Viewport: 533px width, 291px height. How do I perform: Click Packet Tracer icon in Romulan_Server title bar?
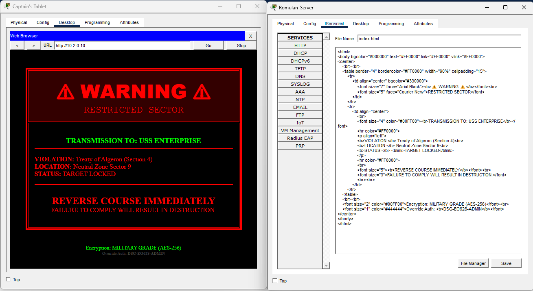[274, 7]
